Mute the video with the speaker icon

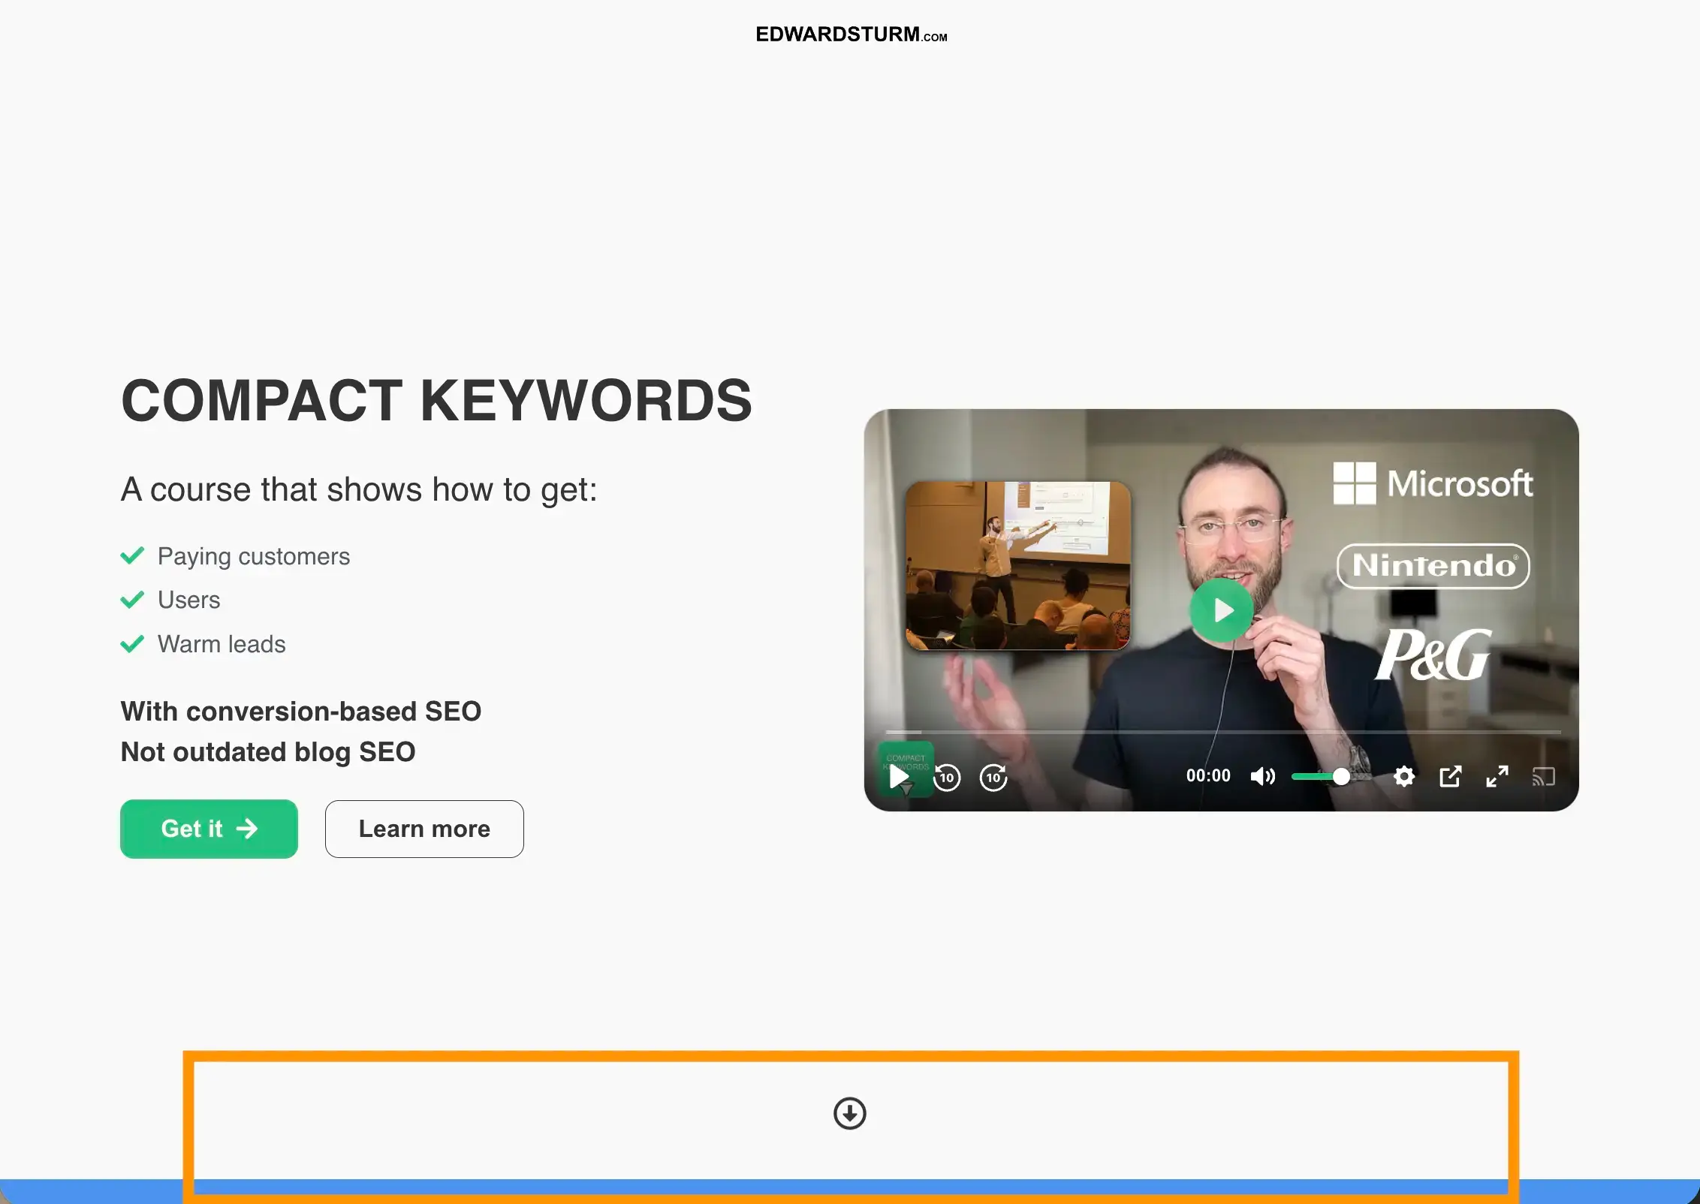1263,777
